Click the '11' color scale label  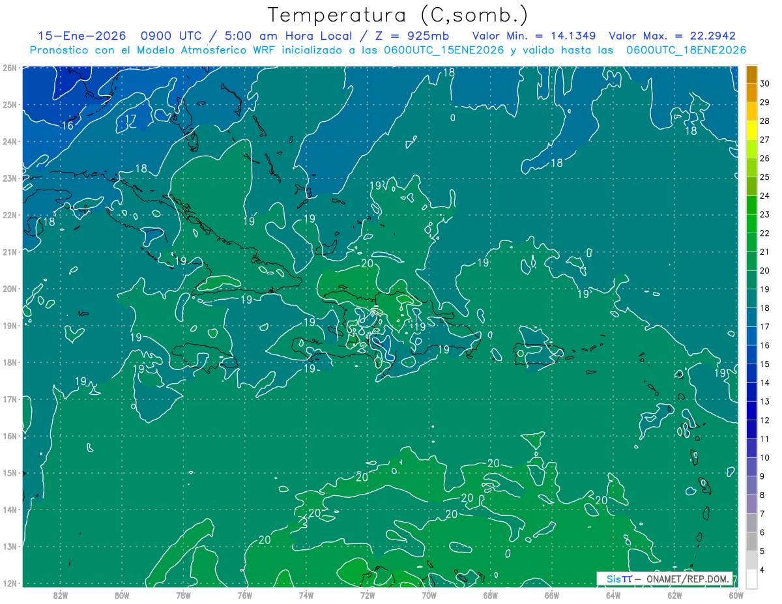(765, 439)
